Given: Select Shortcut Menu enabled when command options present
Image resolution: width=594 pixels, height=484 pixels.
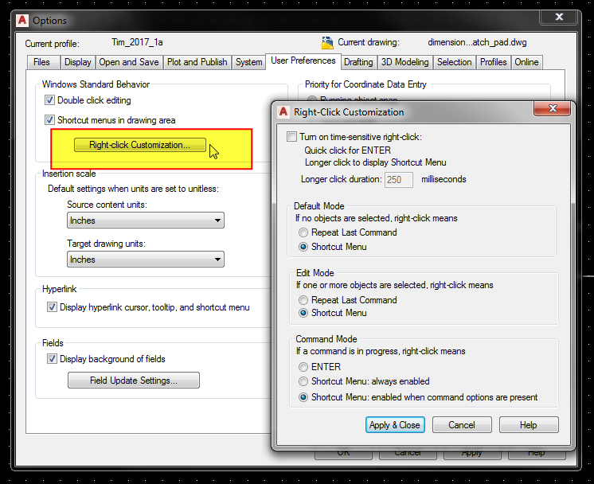Looking at the screenshot, I should (303, 397).
